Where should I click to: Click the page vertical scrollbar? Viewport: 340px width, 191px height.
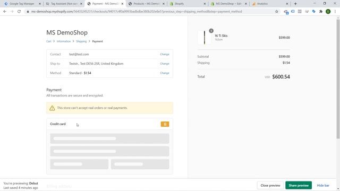point(338,79)
